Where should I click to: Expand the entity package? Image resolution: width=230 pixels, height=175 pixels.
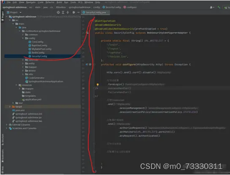pyautogui.click(x=23, y=63)
